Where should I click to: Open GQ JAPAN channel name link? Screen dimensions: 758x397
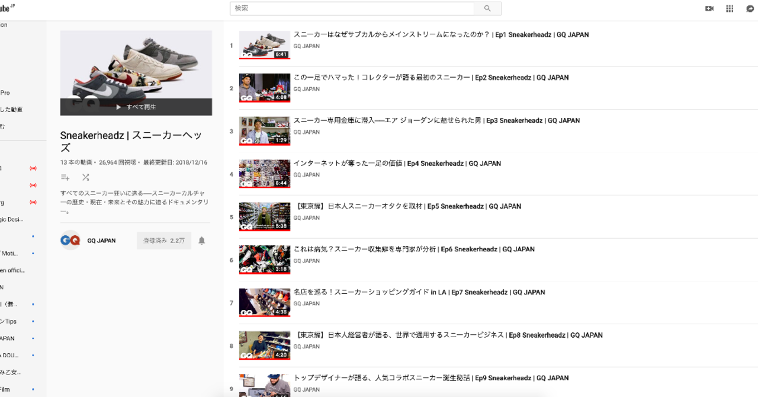[x=101, y=241]
